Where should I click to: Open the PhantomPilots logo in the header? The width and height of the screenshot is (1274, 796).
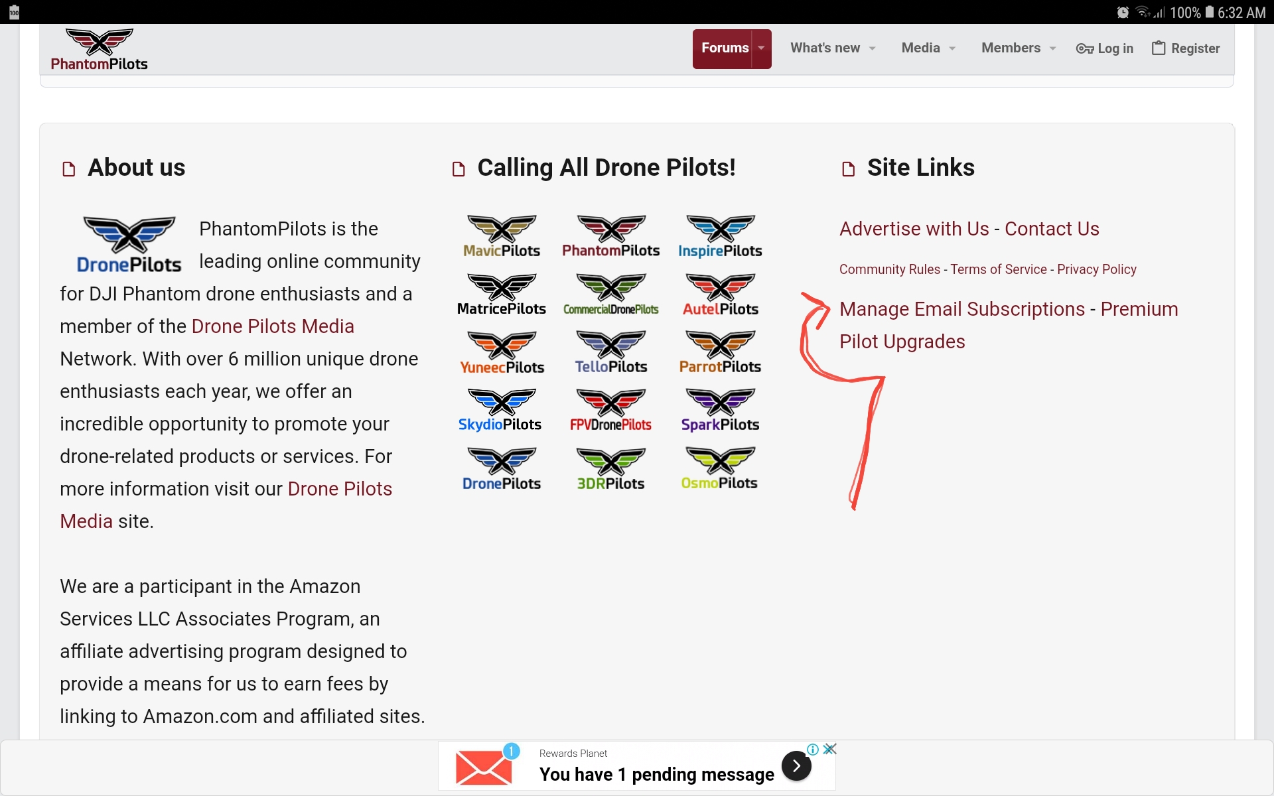coord(100,49)
